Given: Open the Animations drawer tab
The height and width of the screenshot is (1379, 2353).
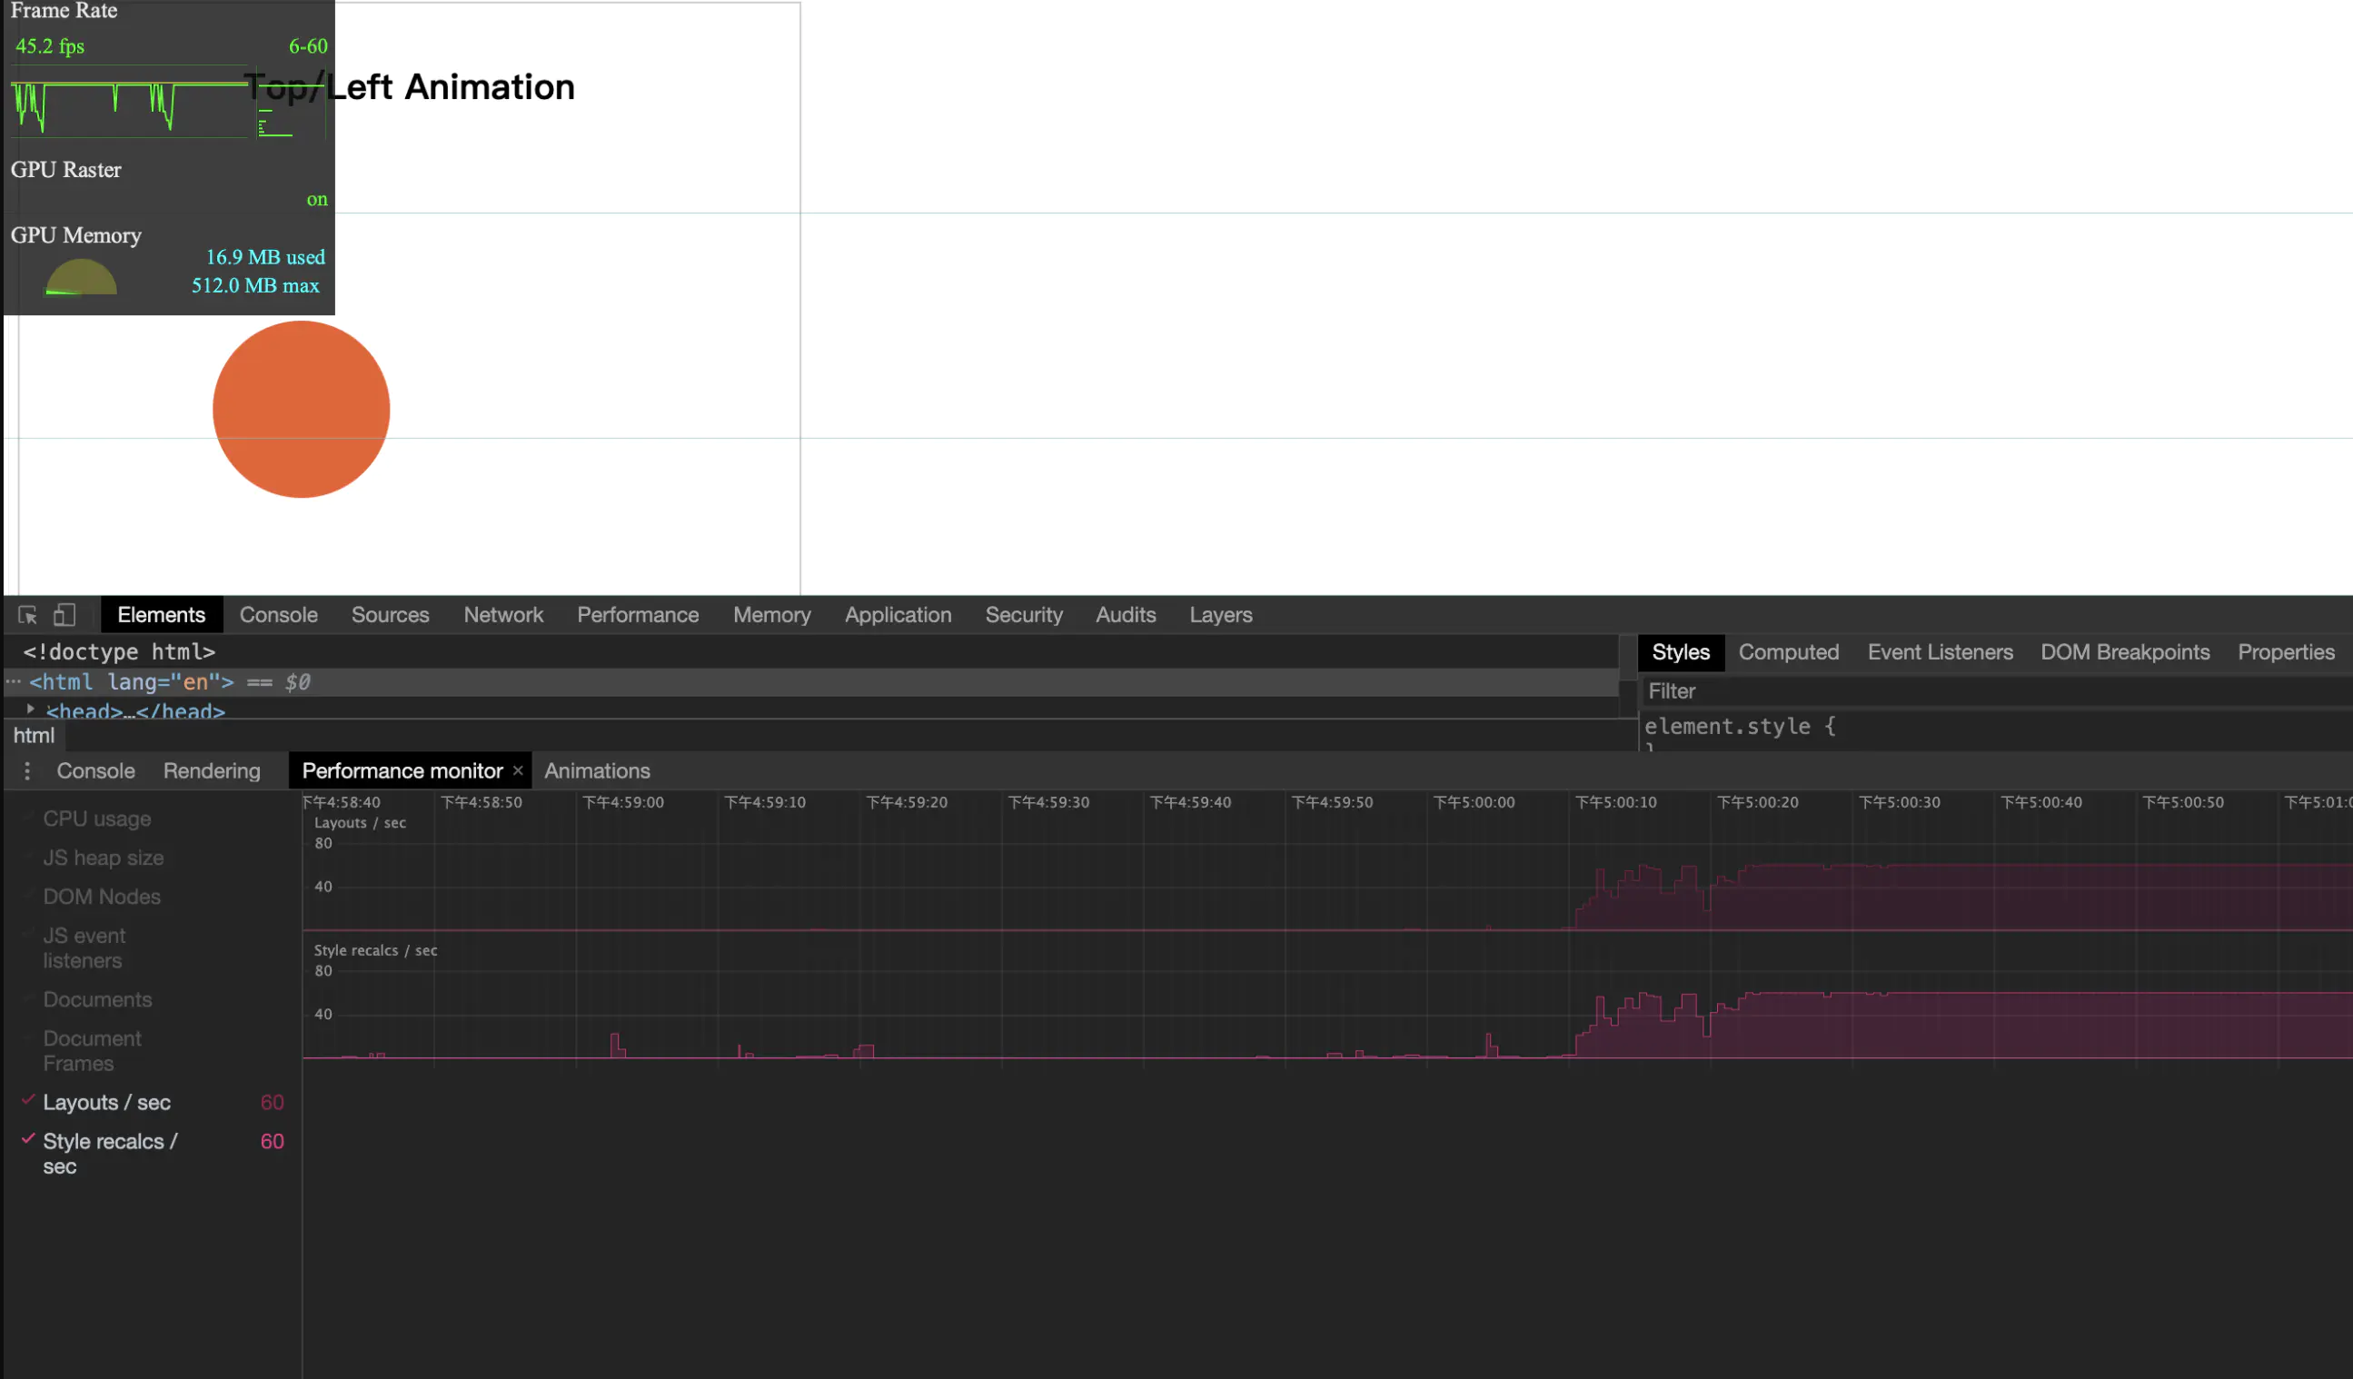Looking at the screenshot, I should coord(597,771).
